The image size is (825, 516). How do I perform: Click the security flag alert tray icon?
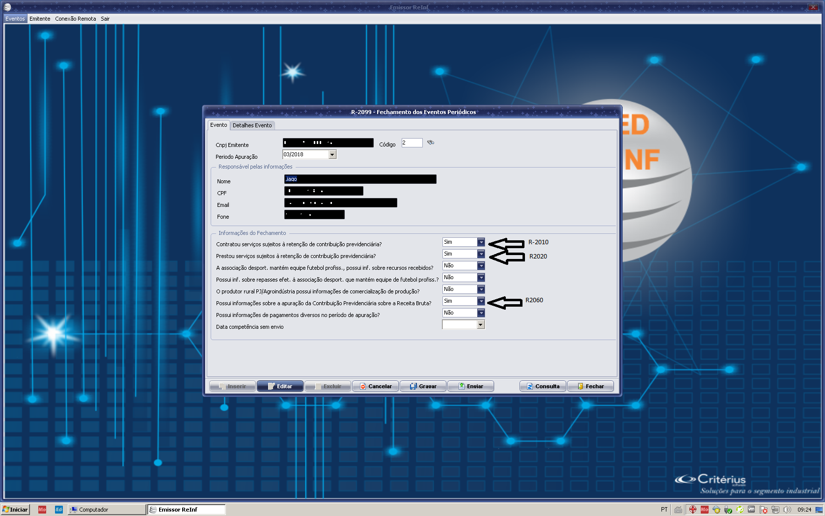(x=763, y=510)
